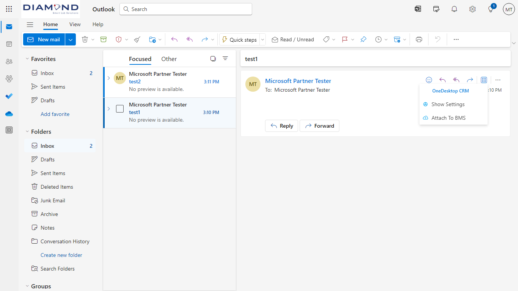Collapse the Folders section
The image size is (518, 291).
coord(27,132)
